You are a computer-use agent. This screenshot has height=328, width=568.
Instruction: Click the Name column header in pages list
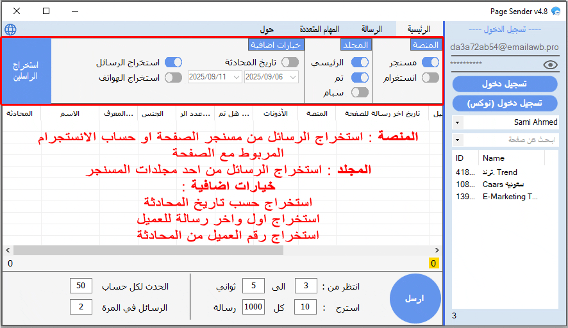click(x=512, y=158)
